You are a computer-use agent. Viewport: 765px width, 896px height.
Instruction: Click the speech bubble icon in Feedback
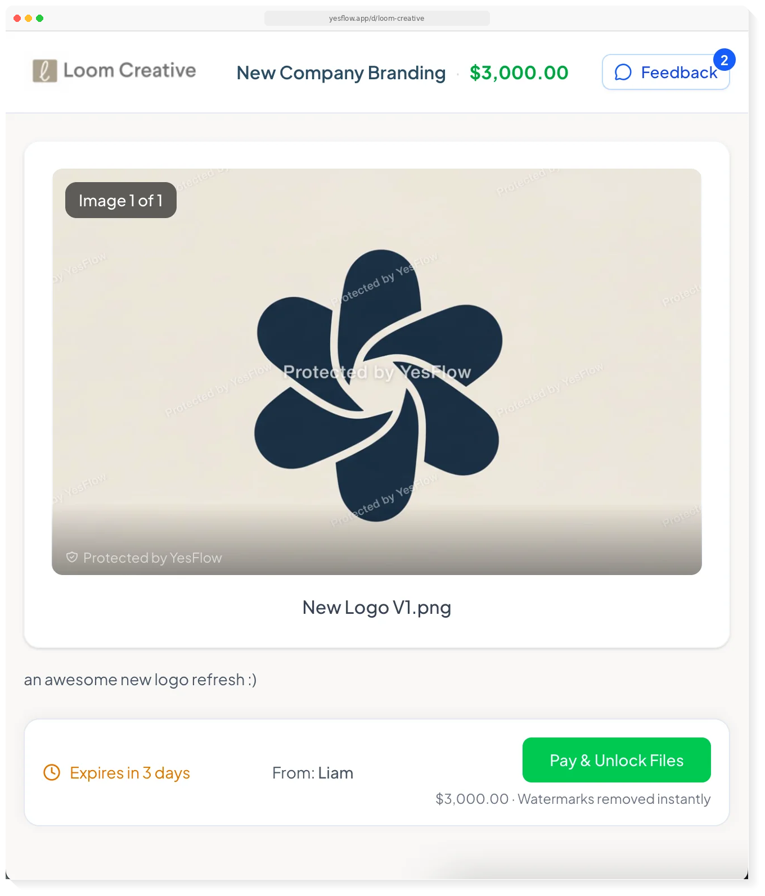click(623, 73)
